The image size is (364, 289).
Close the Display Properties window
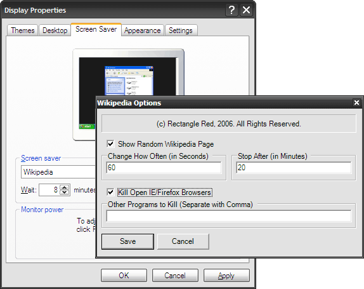click(x=246, y=10)
